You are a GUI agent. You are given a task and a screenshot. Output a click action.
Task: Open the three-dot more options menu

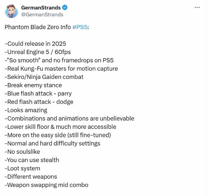coord(197,8)
